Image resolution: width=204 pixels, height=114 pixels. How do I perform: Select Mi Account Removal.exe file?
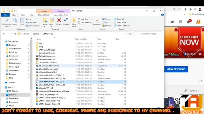tap(81, 66)
